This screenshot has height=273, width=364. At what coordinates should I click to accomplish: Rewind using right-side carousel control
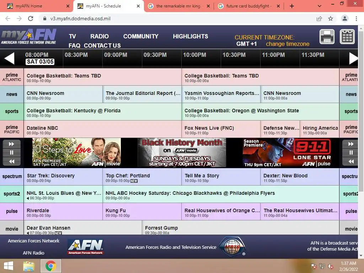click(x=351, y=161)
